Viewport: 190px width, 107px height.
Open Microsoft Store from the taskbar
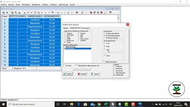[x=85, y=104]
